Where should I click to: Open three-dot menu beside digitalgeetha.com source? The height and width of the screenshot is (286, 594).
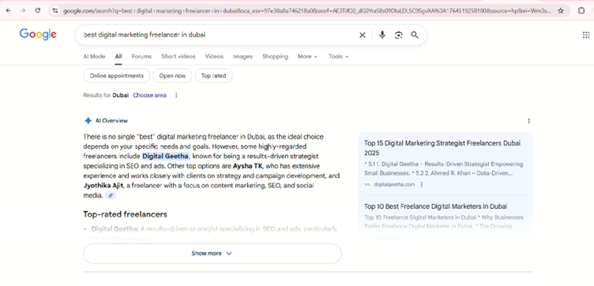422,184
